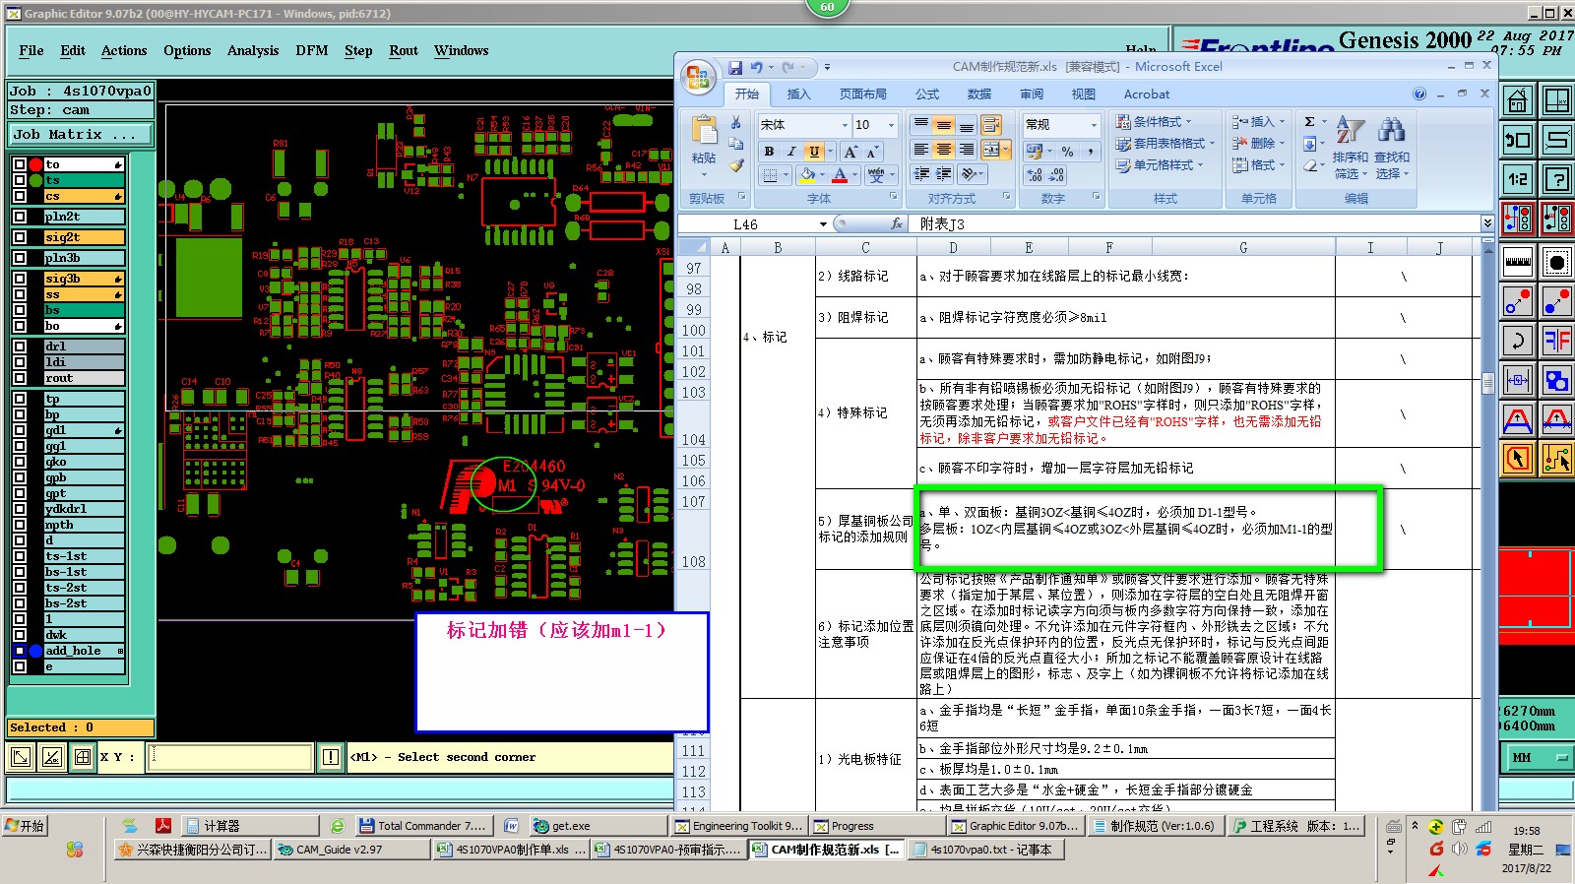Screen dimensions: 1575x884
Task: Click the Format Painter brush icon
Action: pos(735,165)
